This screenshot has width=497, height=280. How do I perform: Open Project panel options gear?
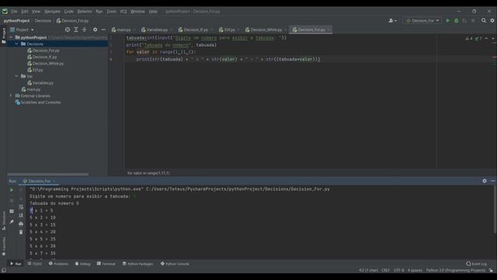95,30
